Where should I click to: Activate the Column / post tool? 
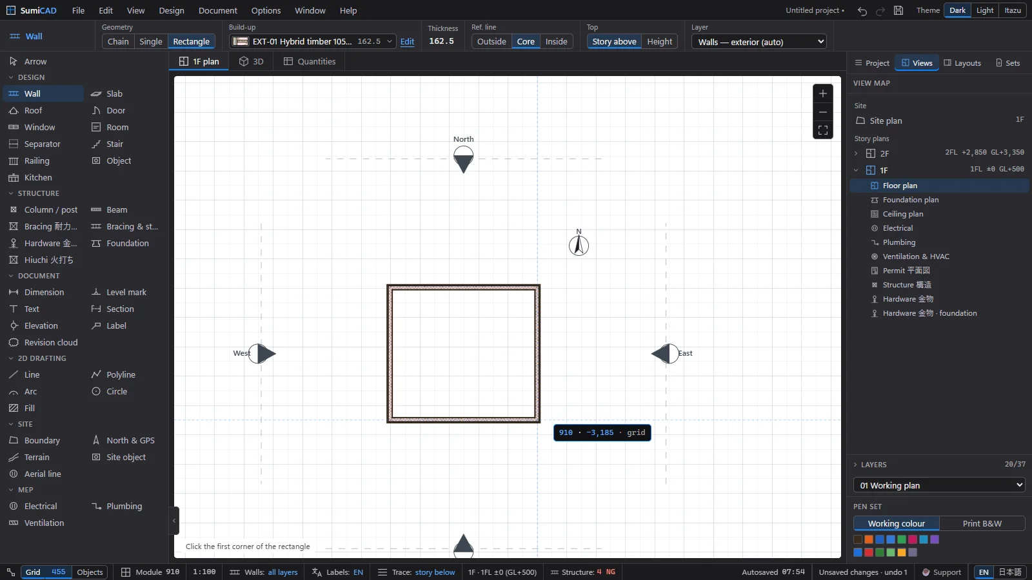(43, 209)
